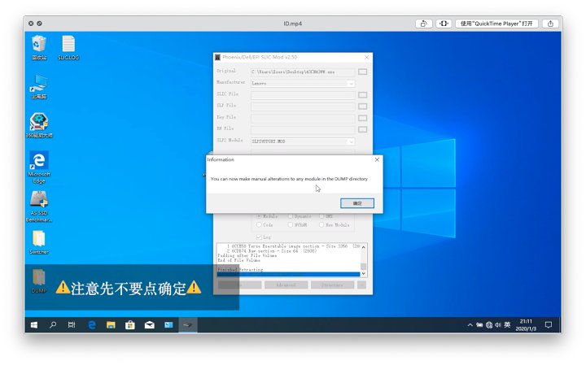Click the Original file path field
The height and width of the screenshot is (365, 586).
pyautogui.click(x=302, y=72)
